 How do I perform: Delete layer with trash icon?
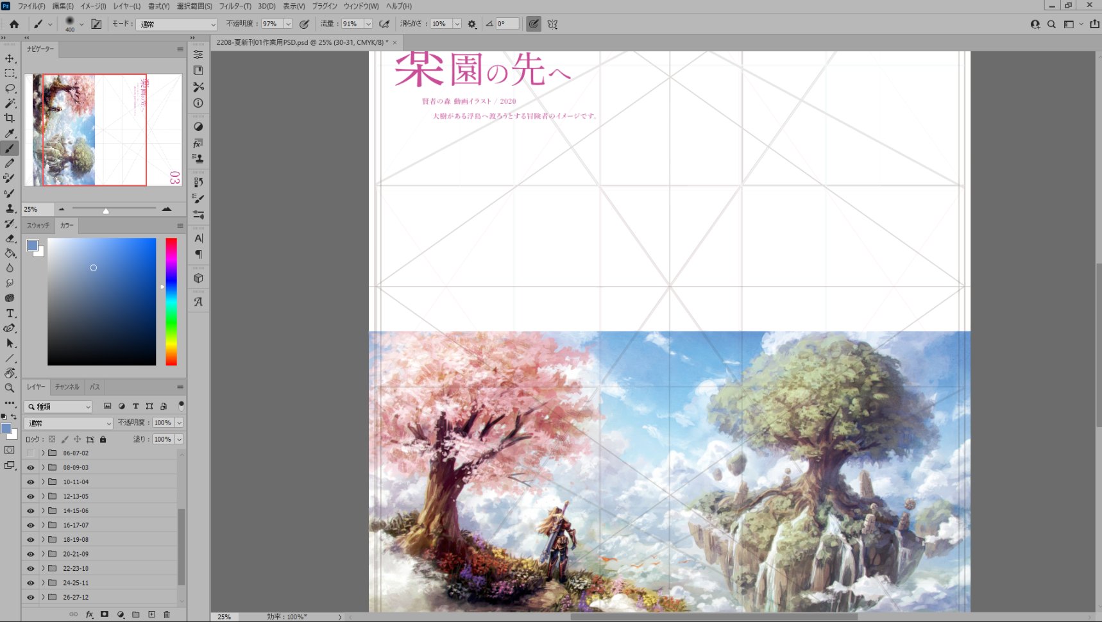click(167, 614)
